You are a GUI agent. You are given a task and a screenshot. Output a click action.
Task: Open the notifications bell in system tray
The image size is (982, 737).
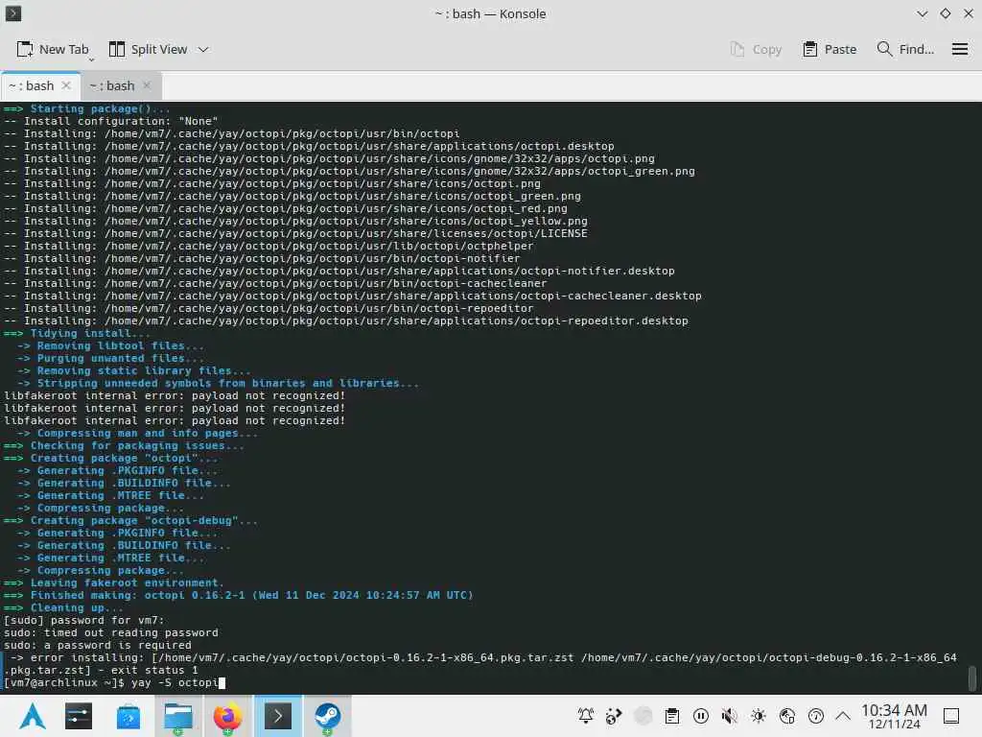pyautogui.click(x=586, y=716)
